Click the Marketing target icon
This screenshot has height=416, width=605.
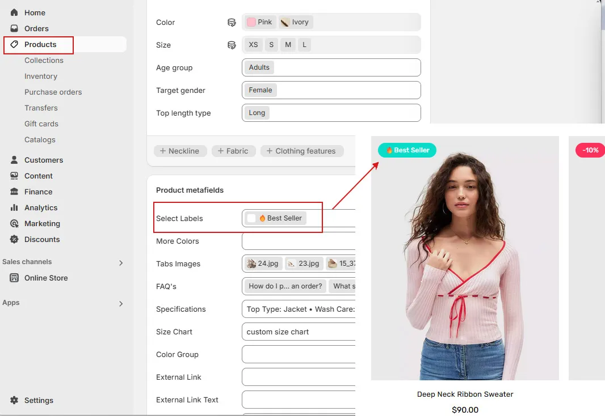click(14, 223)
